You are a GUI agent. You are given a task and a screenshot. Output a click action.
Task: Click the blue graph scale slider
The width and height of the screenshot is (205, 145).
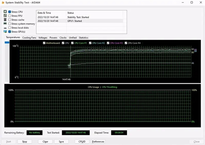7,43
